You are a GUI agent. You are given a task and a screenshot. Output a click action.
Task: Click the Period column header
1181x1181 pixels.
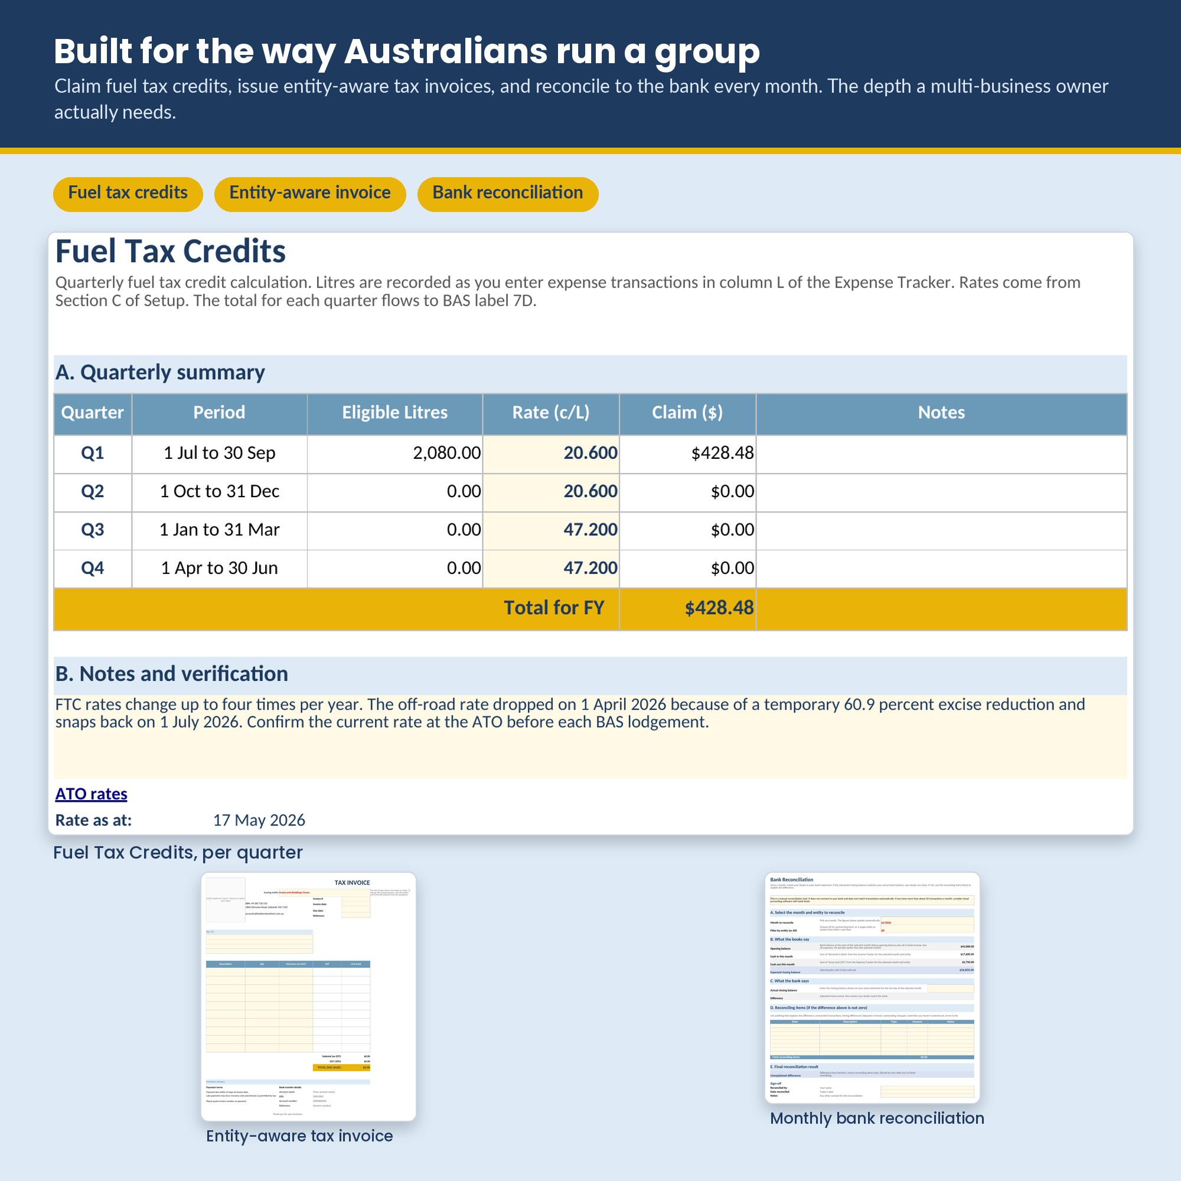click(219, 413)
